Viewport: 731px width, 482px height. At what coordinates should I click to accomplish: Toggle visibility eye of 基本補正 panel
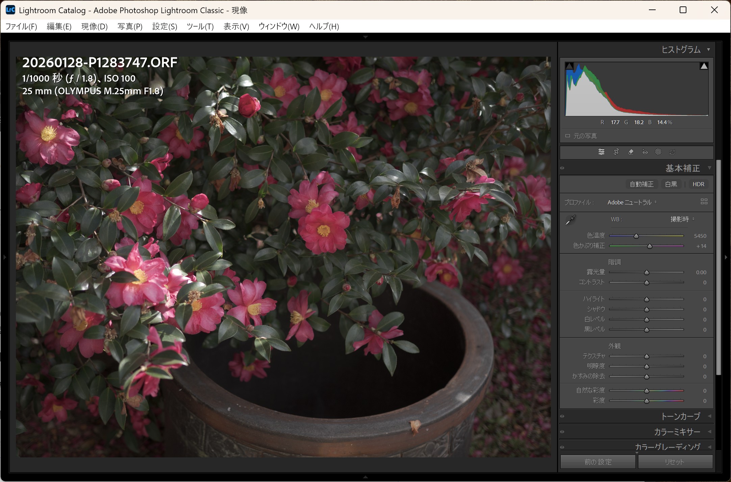(x=562, y=168)
